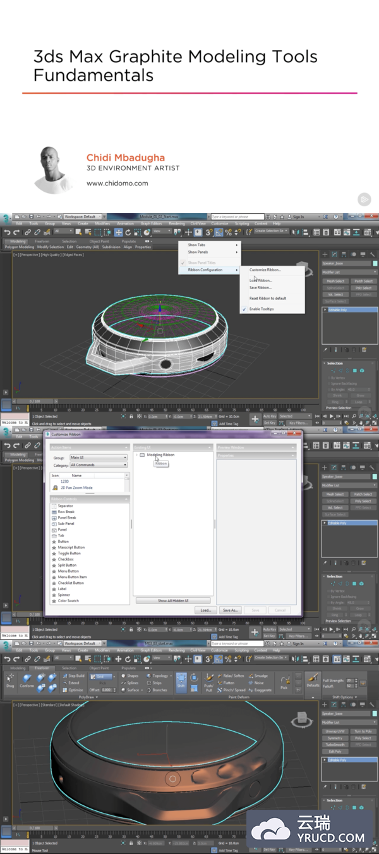Image resolution: width=379 pixels, height=854 pixels.
Task: Open the Show Panels submenu
Action: pos(210,252)
